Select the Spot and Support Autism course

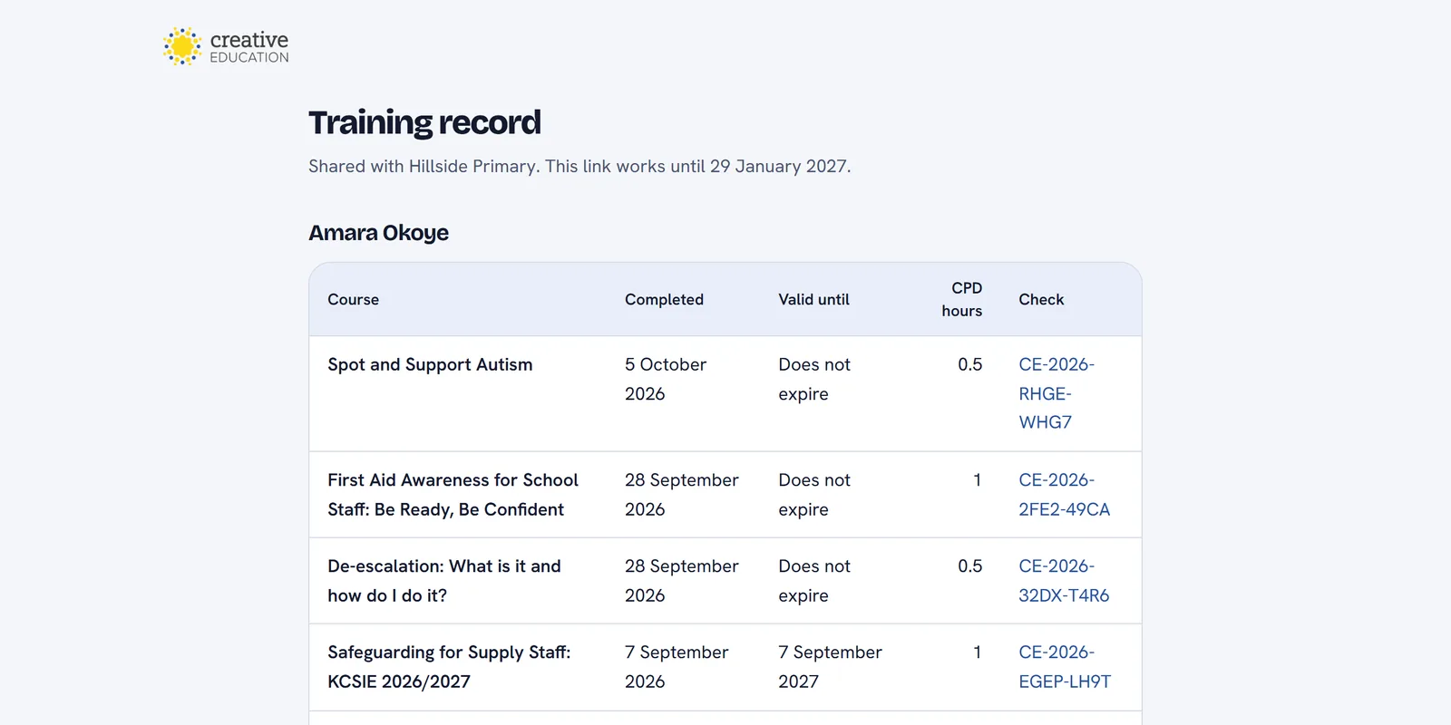(430, 364)
